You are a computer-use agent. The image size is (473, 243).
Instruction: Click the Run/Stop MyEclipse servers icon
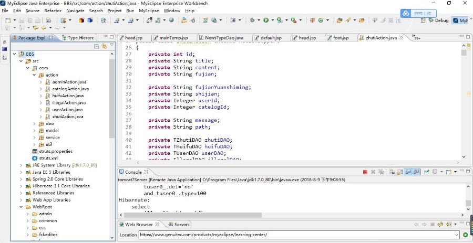coord(158,20)
